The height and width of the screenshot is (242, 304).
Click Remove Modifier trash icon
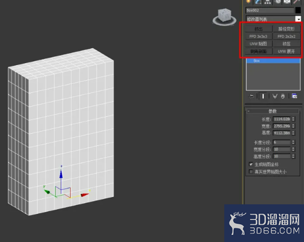pyautogui.click(x=283, y=96)
